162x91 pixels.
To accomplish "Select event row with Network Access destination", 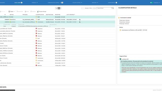I will [x=57, y=19].
